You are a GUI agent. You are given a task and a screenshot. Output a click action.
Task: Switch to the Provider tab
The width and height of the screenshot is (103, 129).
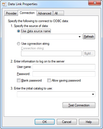click(11, 13)
